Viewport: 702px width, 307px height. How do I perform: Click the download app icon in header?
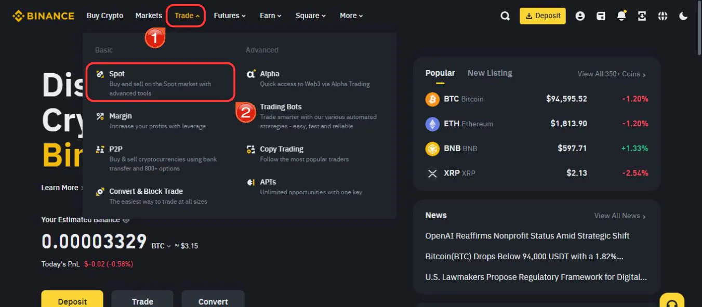point(642,16)
